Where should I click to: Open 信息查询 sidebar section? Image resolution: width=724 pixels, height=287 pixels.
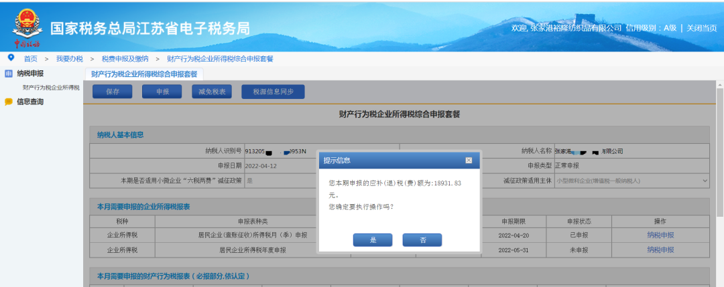tap(30, 102)
